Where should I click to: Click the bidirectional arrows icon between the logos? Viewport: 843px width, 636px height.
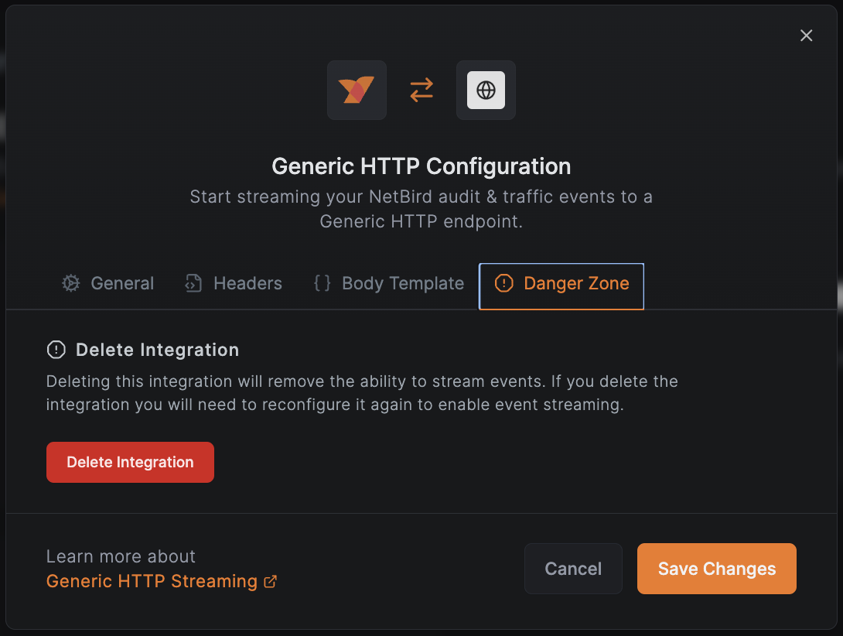pos(421,90)
